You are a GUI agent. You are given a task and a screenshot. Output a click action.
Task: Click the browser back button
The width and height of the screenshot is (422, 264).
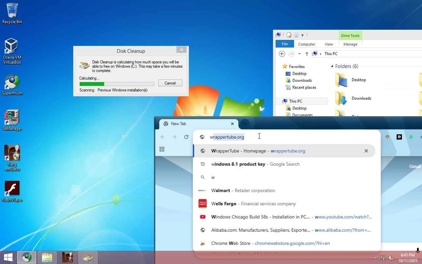[162, 137]
